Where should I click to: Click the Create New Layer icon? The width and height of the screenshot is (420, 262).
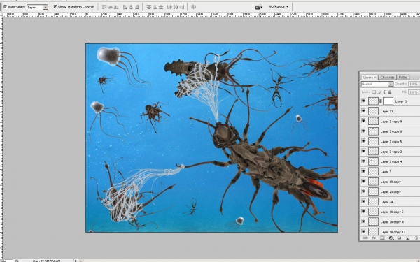pyautogui.click(x=407, y=238)
